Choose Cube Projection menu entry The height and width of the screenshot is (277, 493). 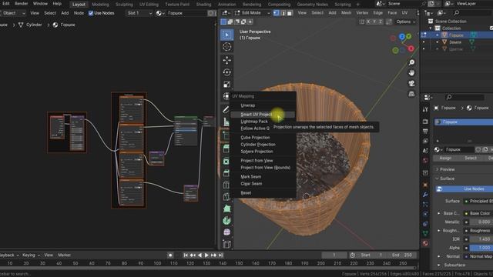255,138
